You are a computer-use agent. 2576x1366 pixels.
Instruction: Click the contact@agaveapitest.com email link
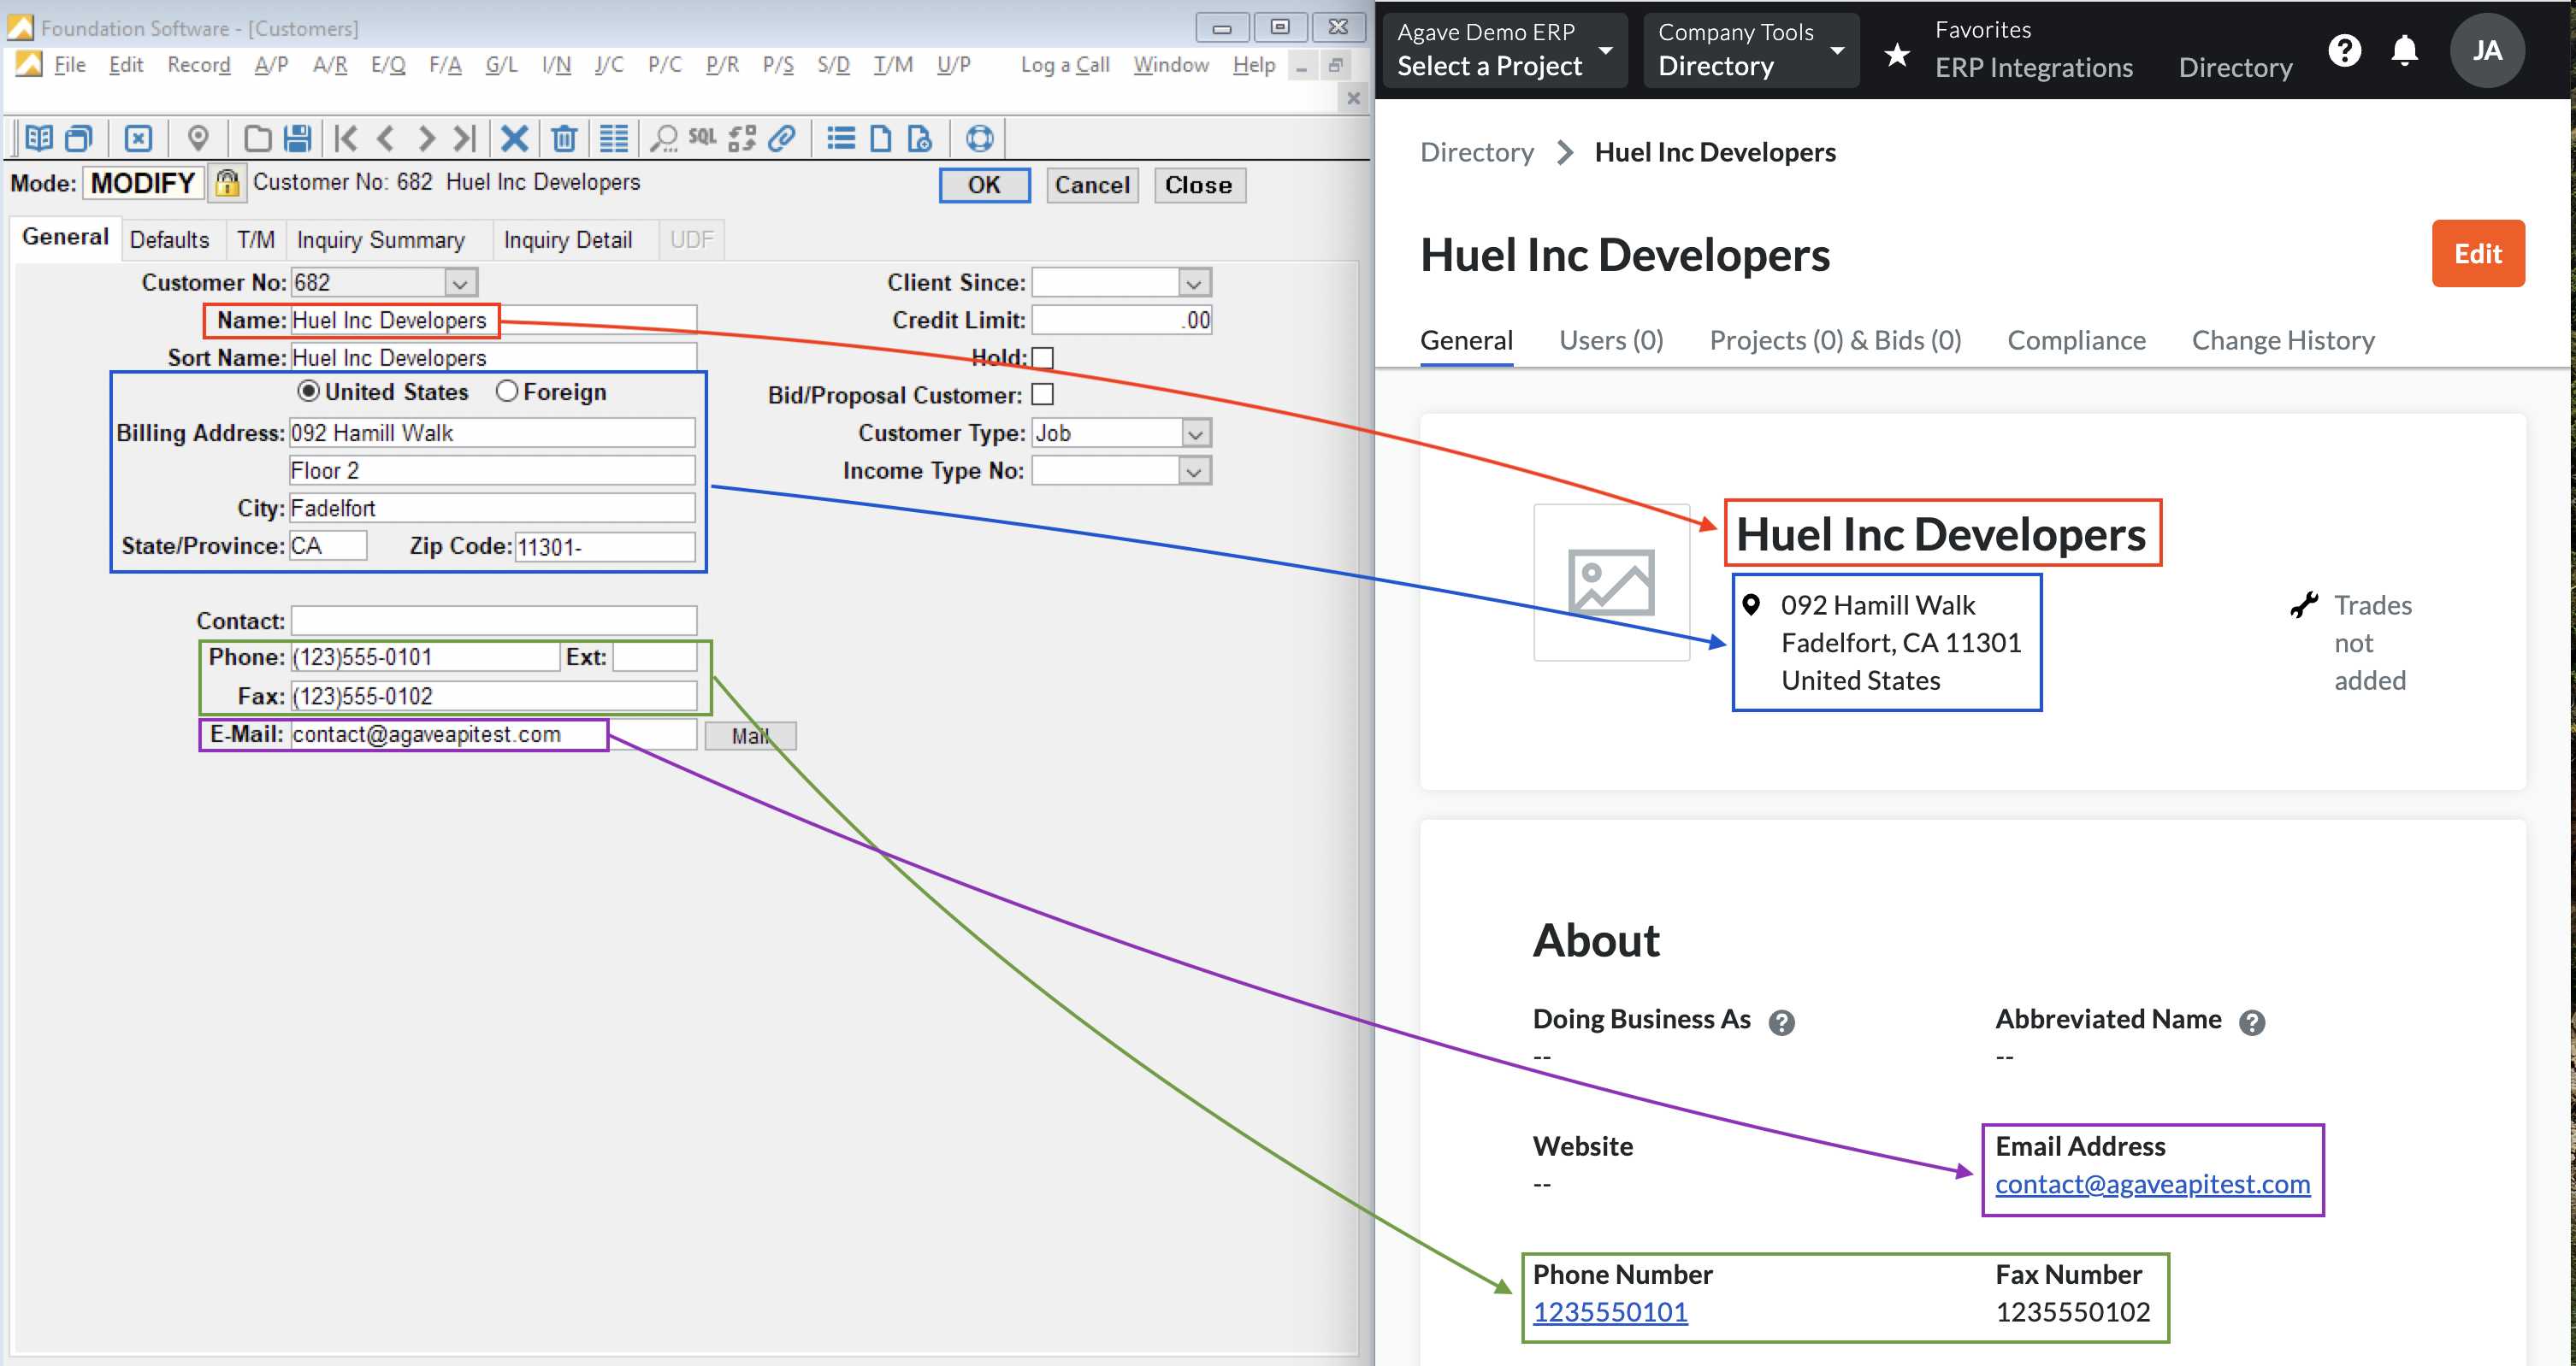pos(2151,1184)
